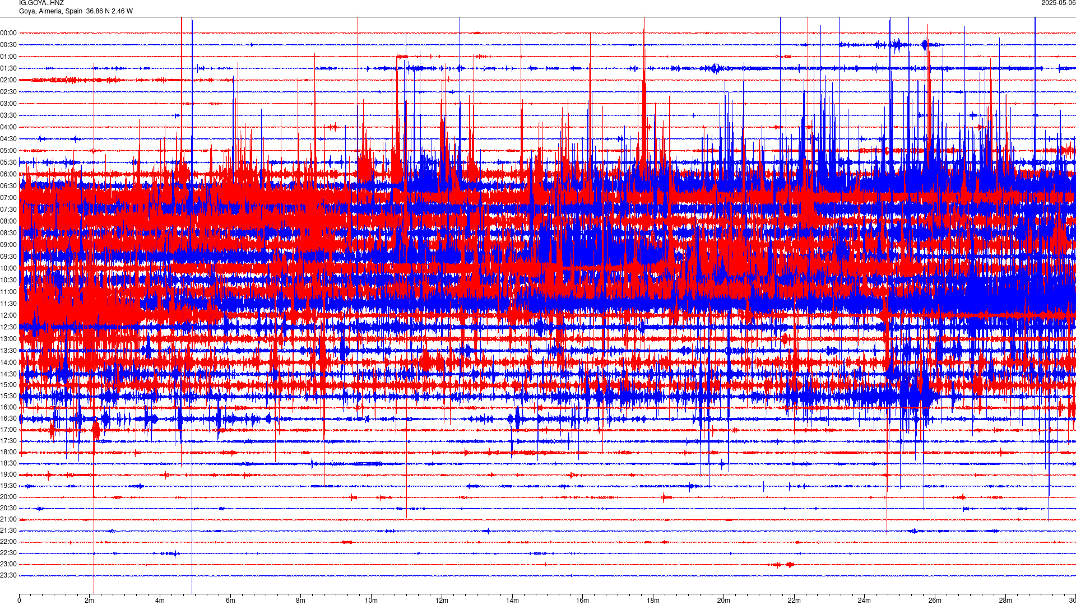Click the 16:00 time row label

pyautogui.click(x=8, y=407)
